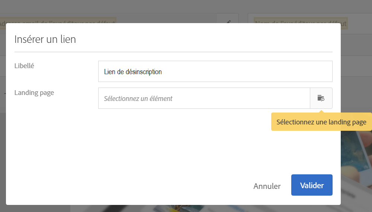
Task: Confirm the link with Valider
Action: (312, 185)
